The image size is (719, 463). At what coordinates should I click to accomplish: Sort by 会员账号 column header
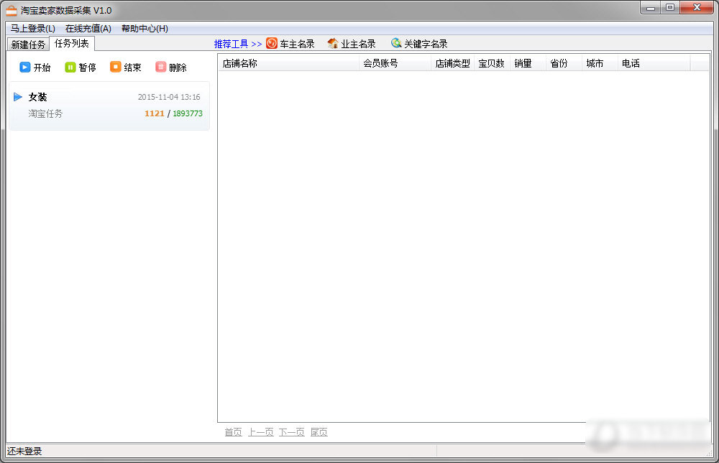pyautogui.click(x=395, y=63)
